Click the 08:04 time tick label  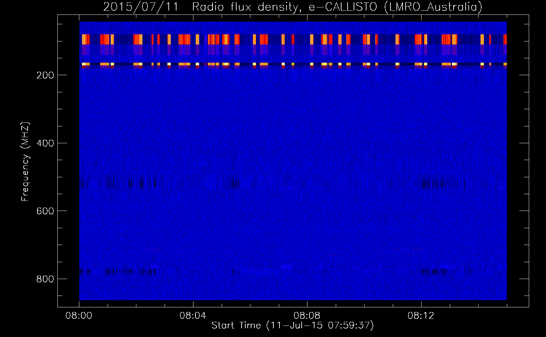[193, 316]
